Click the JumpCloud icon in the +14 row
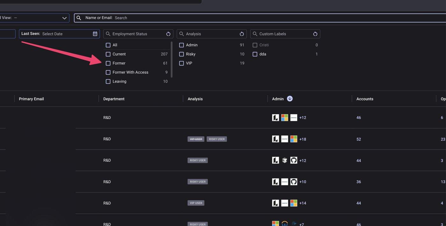 pos(284,203)
